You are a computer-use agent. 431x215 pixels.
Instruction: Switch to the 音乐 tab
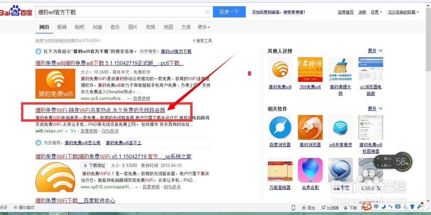115,27
